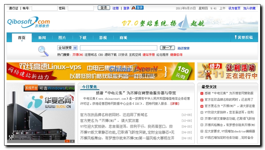This screenshot has height=150, width=265.
Task: Click the 登录 text link
Action: (x=126, y=8)
